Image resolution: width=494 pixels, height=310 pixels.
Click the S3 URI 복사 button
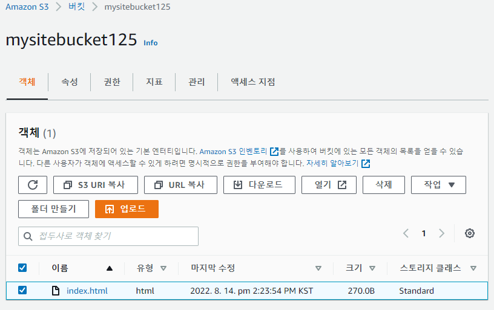(96, 185)
